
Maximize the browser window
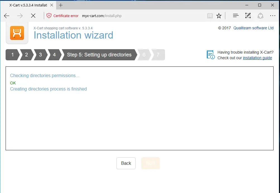coord(260,5)
